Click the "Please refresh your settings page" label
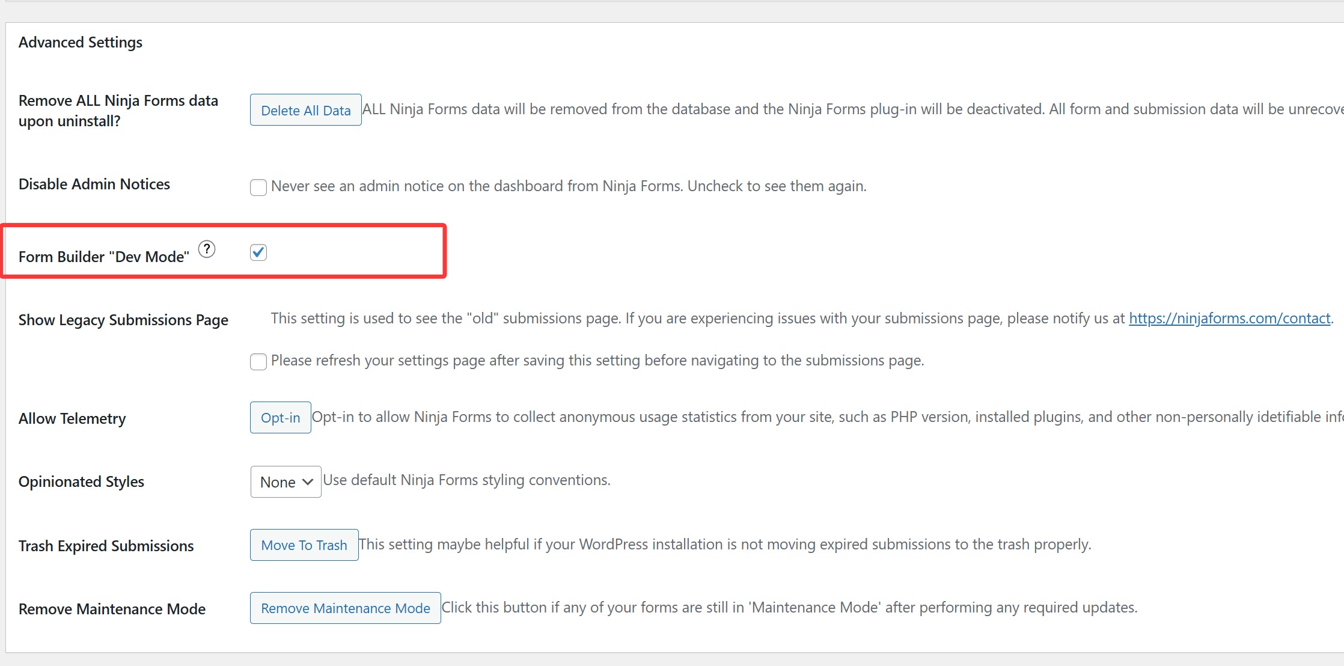 tap(597, 361)
